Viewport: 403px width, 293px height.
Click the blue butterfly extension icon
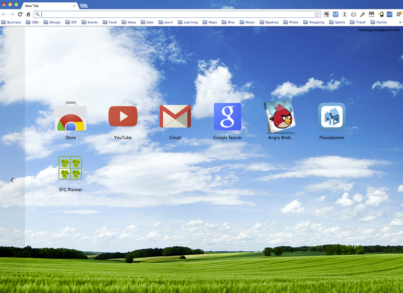coord(335,15)
